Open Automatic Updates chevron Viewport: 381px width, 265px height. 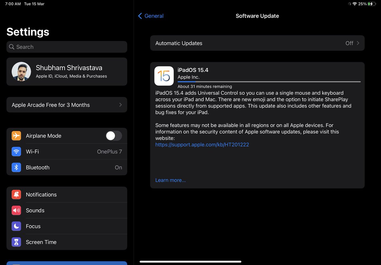click(358, 43)
